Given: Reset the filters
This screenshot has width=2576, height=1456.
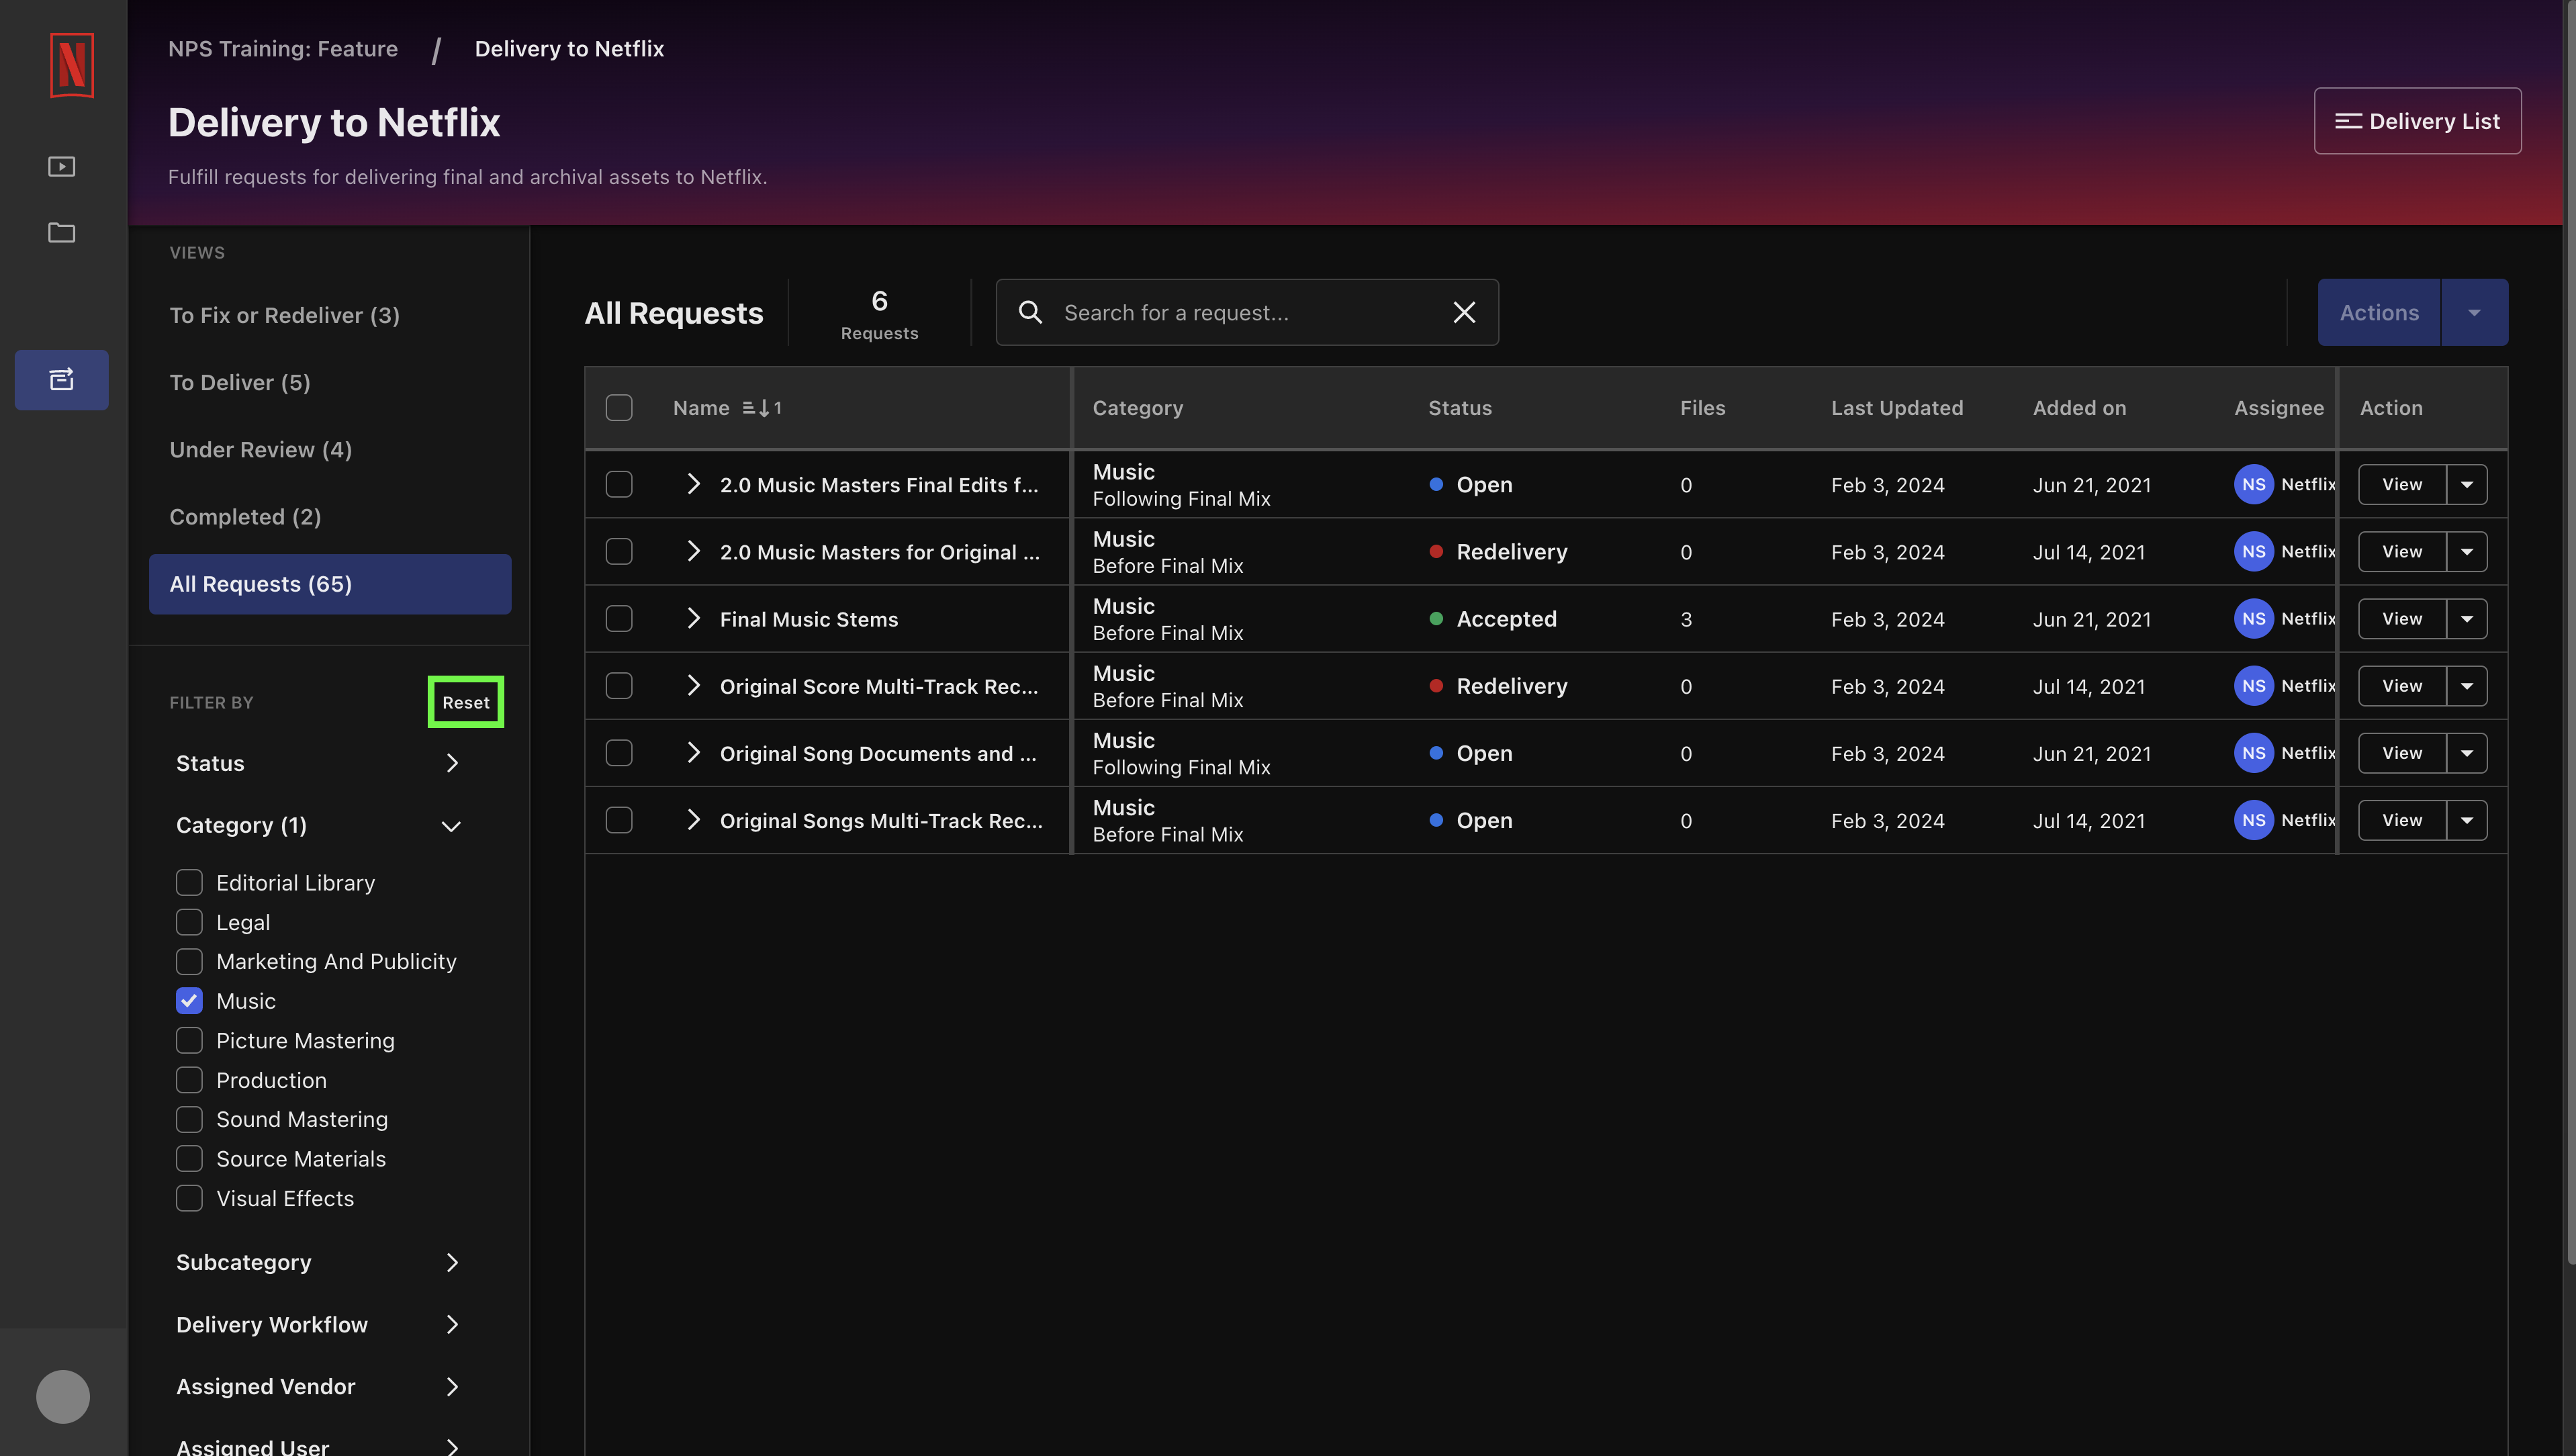Looking at the screenshot, I should pos(466,702).
